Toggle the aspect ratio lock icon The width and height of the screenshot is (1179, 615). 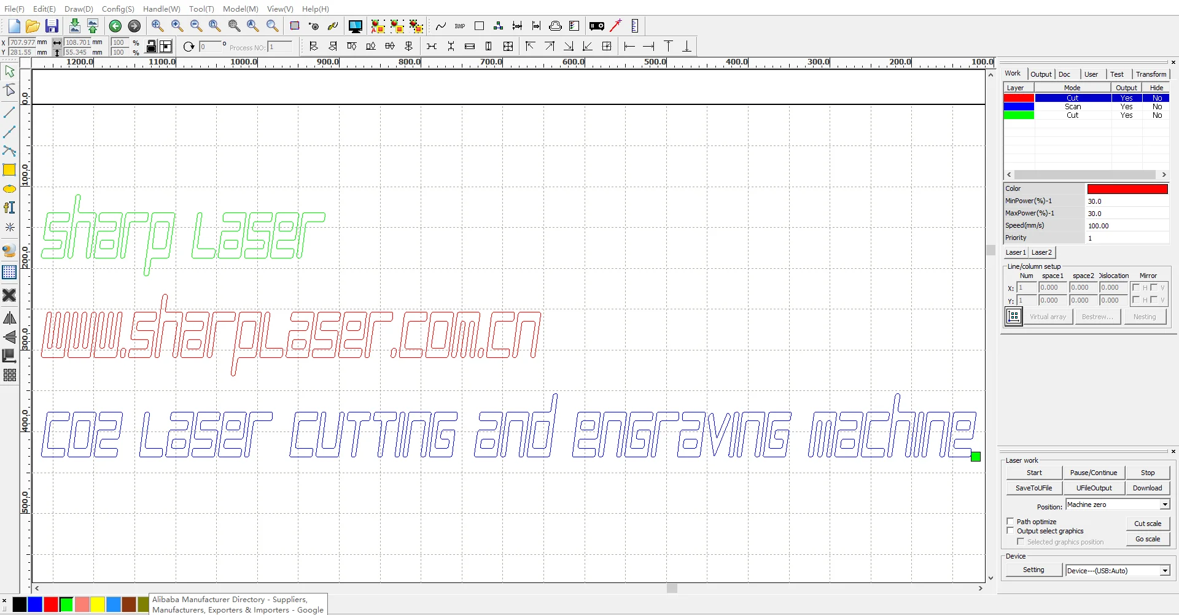click(x=151, y=47)
